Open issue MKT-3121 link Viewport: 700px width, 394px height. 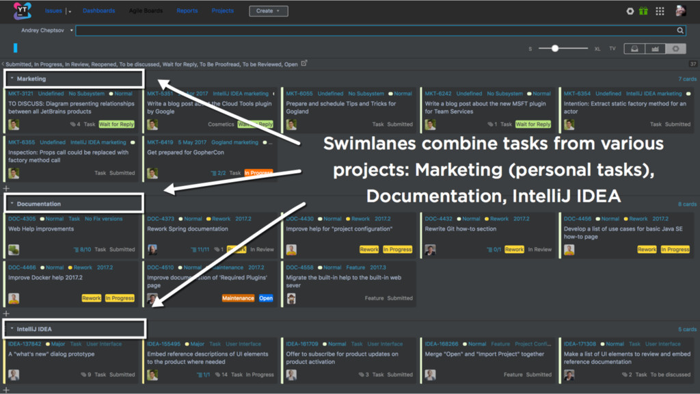click(21, 93)
